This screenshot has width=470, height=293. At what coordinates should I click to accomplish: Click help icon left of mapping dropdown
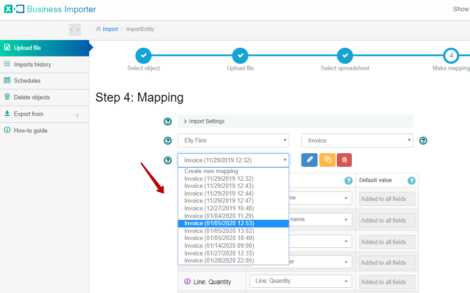point(167,160)
